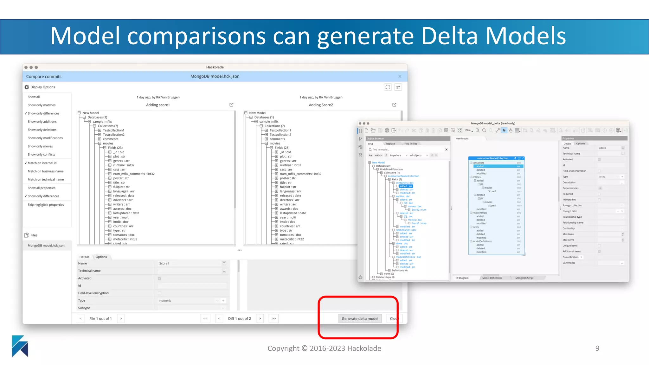Go to next diff with '>' button
The image size is (649, 365).
(x=260, y=318)
